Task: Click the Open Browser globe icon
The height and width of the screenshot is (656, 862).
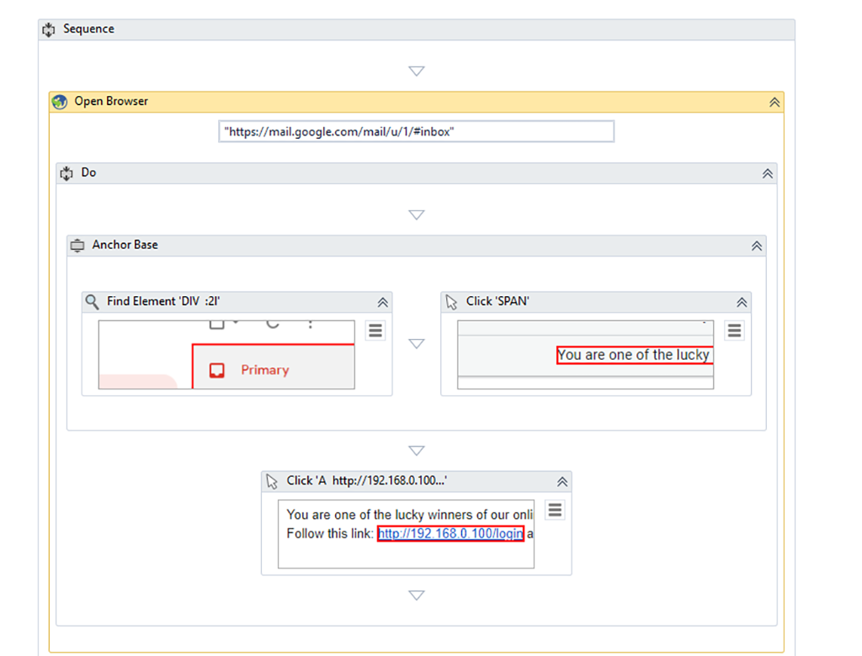Action: click(x=59, y=102)
